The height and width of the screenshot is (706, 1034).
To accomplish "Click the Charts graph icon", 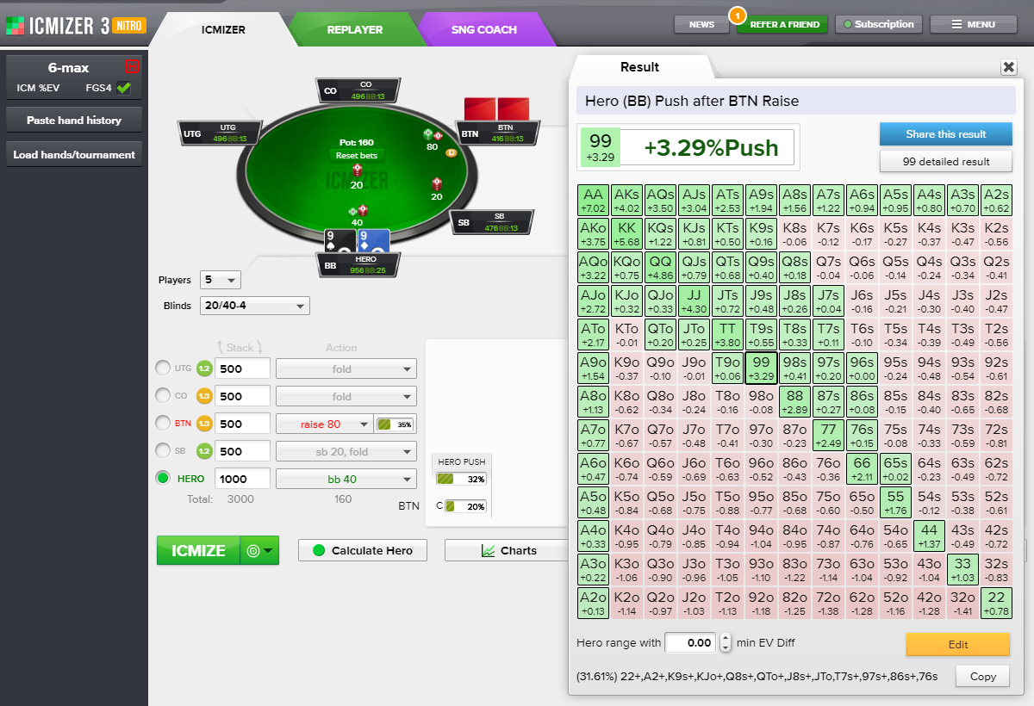I will pos(489,551).
